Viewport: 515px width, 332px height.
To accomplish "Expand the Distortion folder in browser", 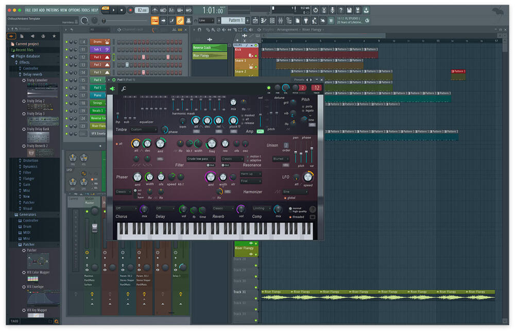I will tap(30, 161).
